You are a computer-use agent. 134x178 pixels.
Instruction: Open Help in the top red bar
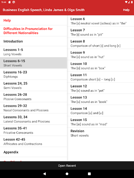click(126, 10)
